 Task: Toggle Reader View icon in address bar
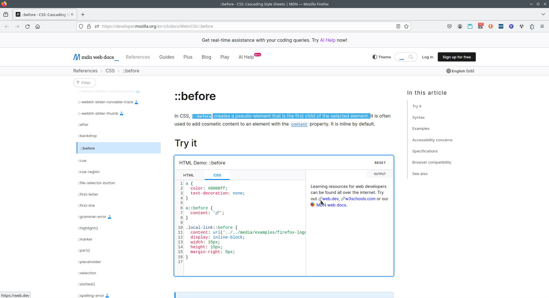[398, 26]
